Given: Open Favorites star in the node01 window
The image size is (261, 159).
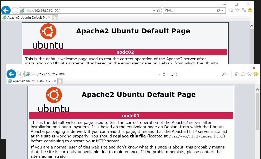Looking at the screenshot, I should [x=243, y=74].
